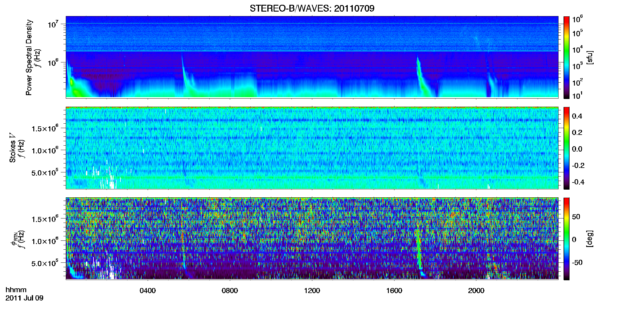Select 0.2 on the Stokes V color scale
Screen dimensions: 624x321
(x=577, y=133)
